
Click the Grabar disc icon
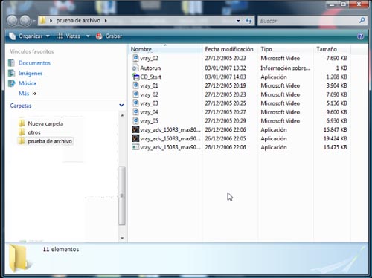[x=99, y=36]
